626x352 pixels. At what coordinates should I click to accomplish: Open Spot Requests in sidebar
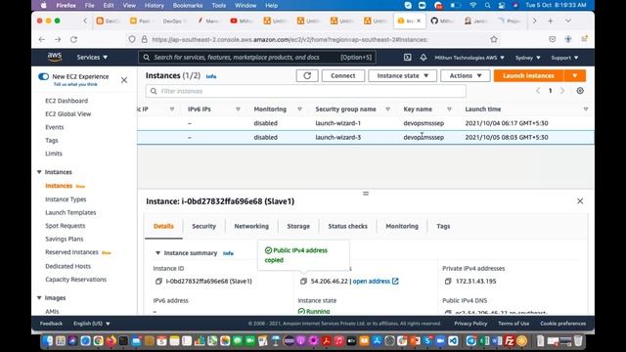66,226
